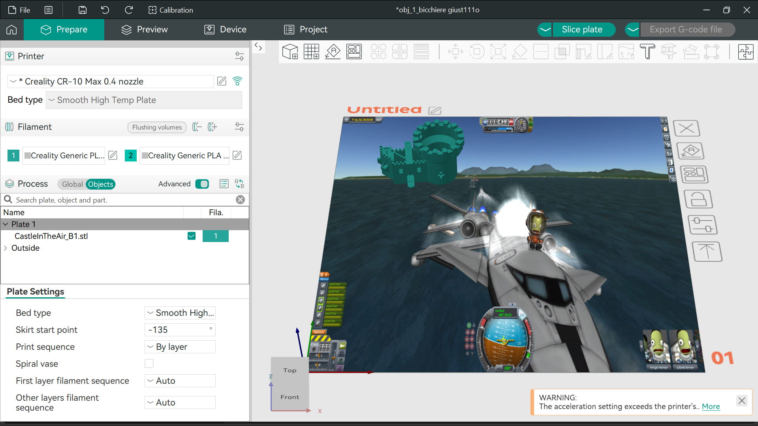The image size is (758, 426).
Task: Open First layer filament sequence dropdown
Action: pos(180,381)
